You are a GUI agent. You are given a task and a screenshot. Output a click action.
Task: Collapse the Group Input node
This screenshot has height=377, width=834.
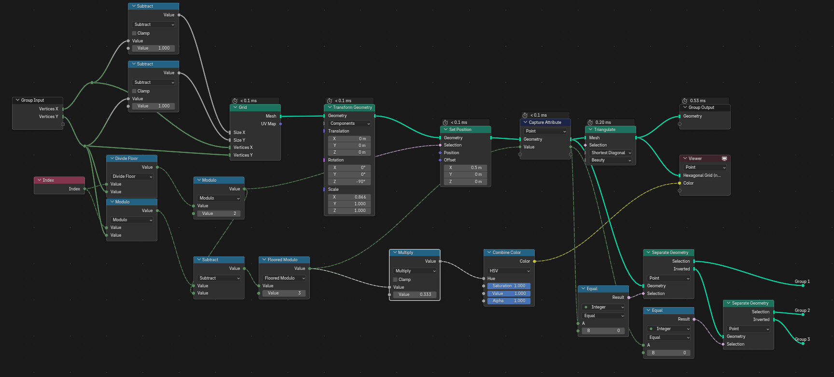pyautogui.click(x=17, y=100)
